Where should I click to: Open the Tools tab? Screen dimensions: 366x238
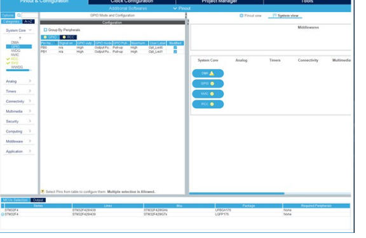pyautogui.click(x=307, y=2)
